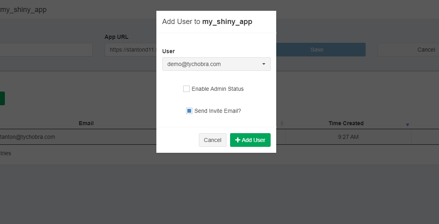Click the sort arrows left of Time Created

pos(282,123)
